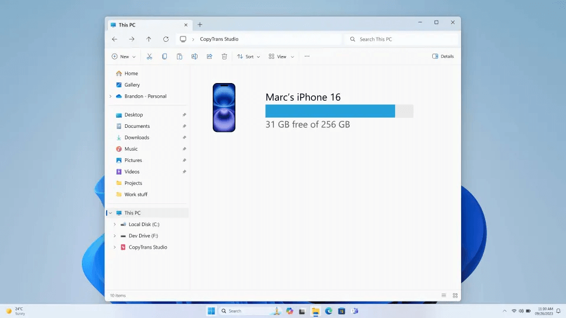This screenshot has width=566, height=318.
Task: Expand Brandon - Personal OneDrive node
Action: [x=110, y=96]
